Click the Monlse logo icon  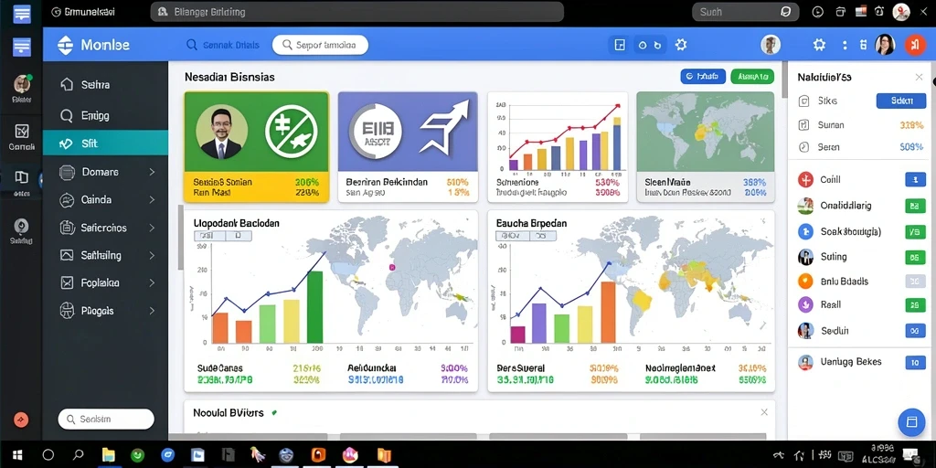point(65,45)
